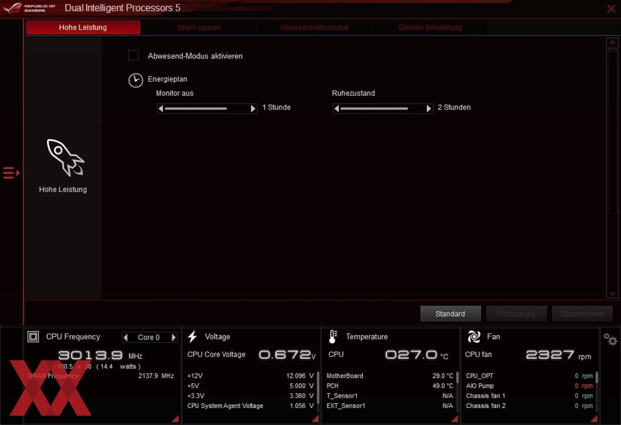Click the PCH temperature row
The image size is (621, 425).
pyautogui.click(x=390, y=386)
